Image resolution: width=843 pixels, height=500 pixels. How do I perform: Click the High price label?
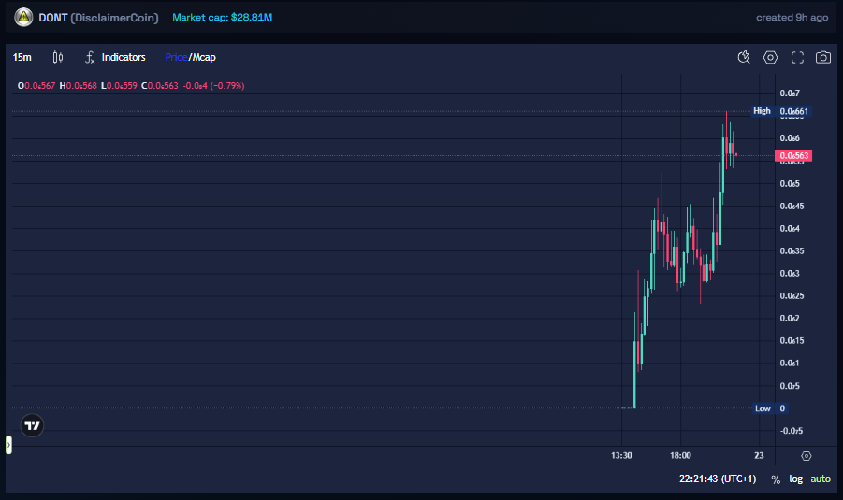click(780, 111)
